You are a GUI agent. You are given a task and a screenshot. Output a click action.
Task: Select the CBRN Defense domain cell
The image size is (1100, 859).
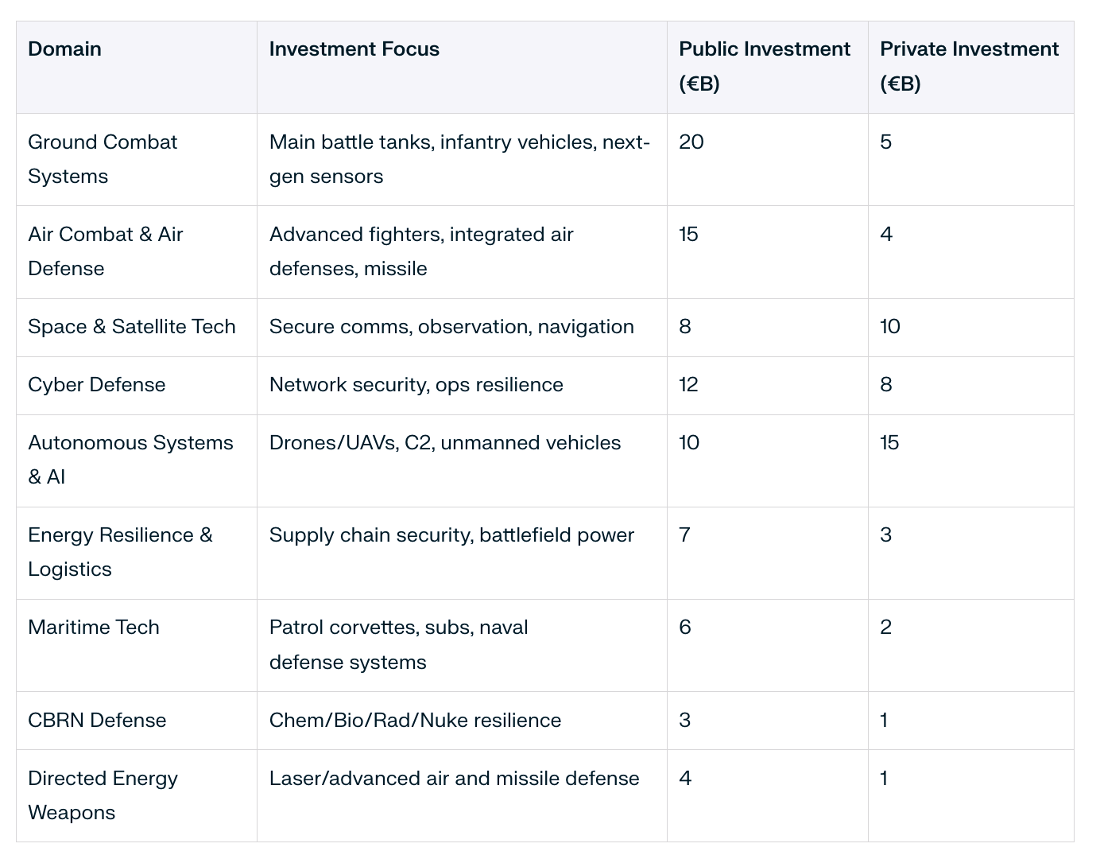[97, 721]
